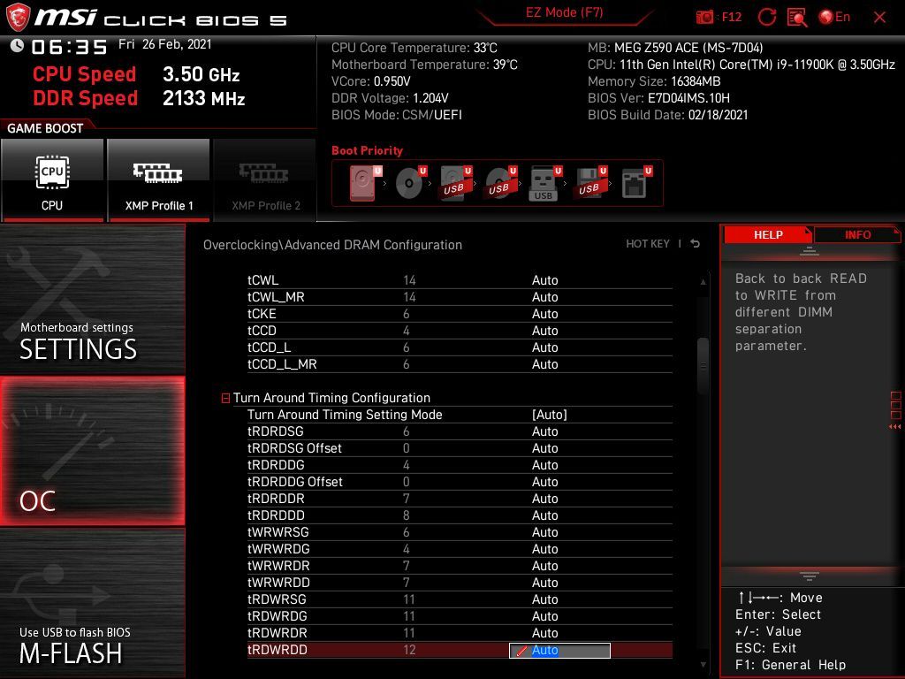The width and height of the screenshot is (905, 679).
Task: Click the tRDWRDD Auto input field
Action: coord(559,650)
